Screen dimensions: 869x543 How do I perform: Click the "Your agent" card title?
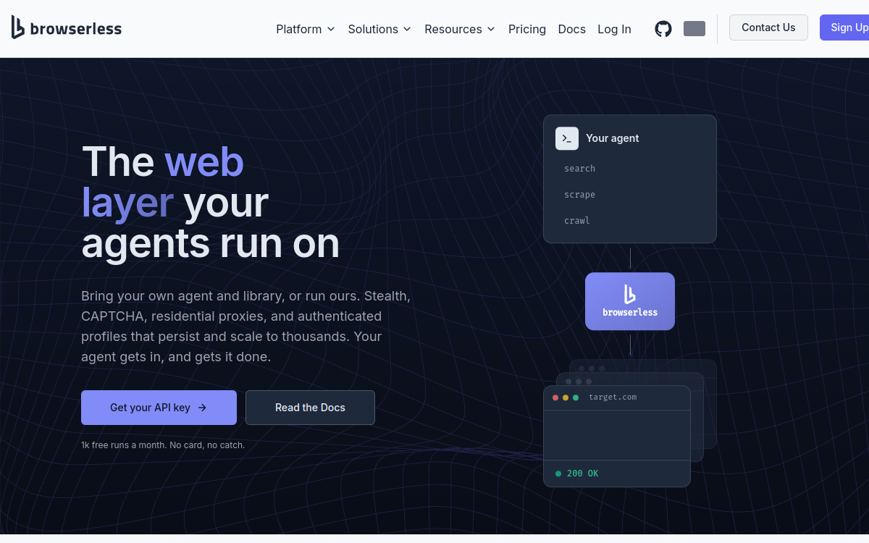point(613,138)
